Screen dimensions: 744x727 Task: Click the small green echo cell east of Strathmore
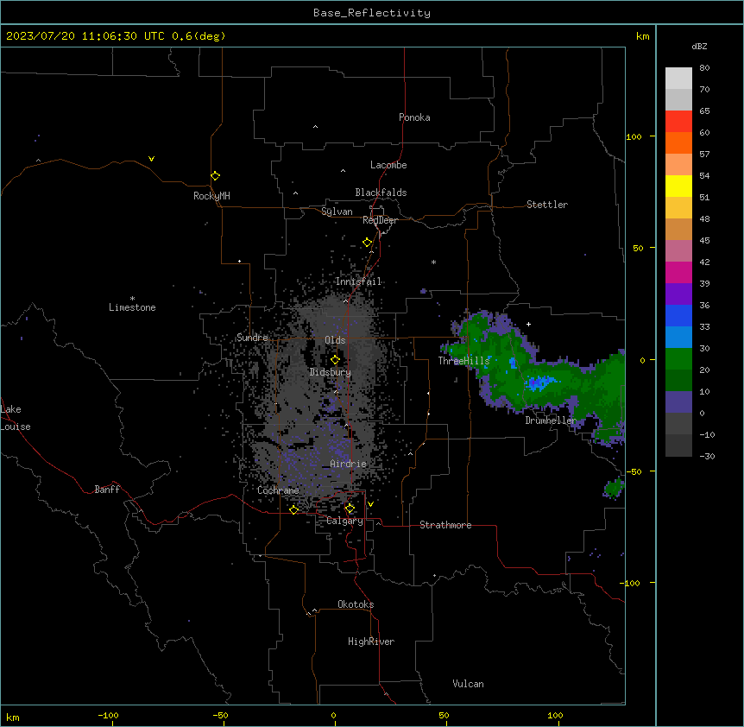coord(614,489)
